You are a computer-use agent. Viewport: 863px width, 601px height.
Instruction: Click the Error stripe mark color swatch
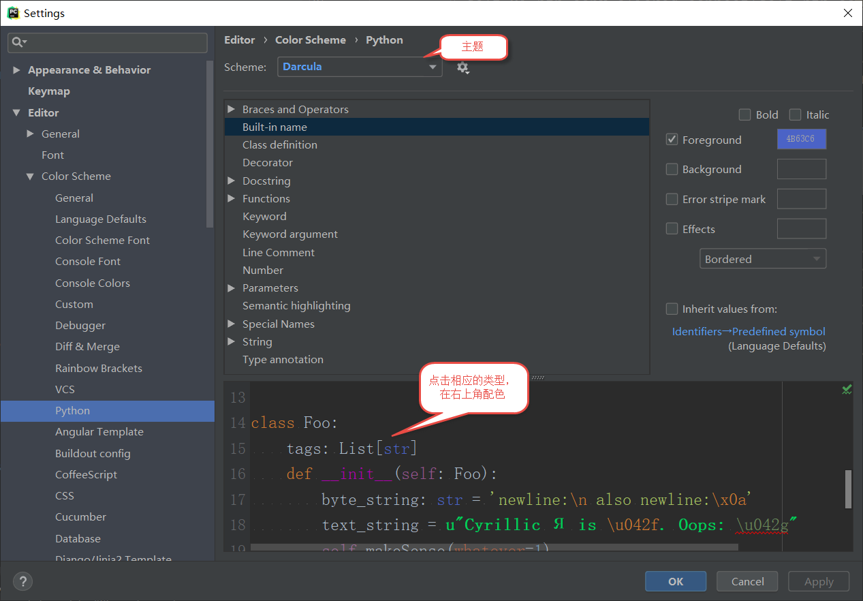pyautogui.click(x=802, y=199)
